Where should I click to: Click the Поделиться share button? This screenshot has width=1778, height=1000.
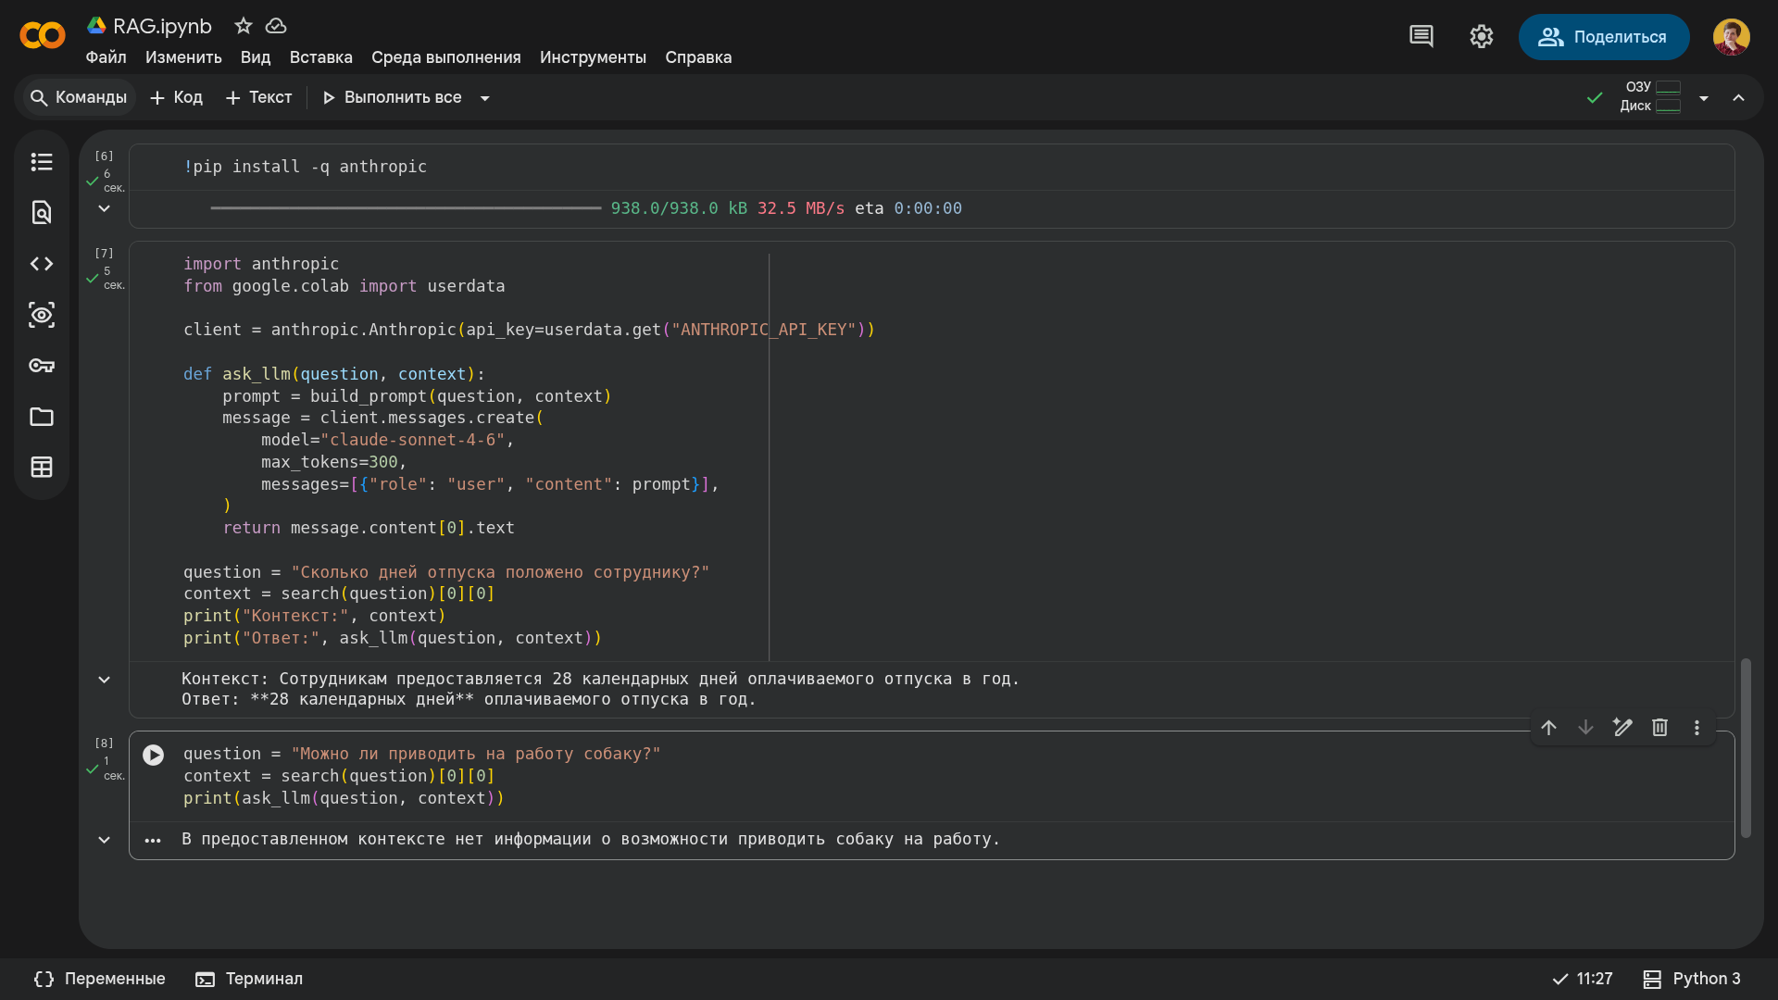tap(1604, 37)
